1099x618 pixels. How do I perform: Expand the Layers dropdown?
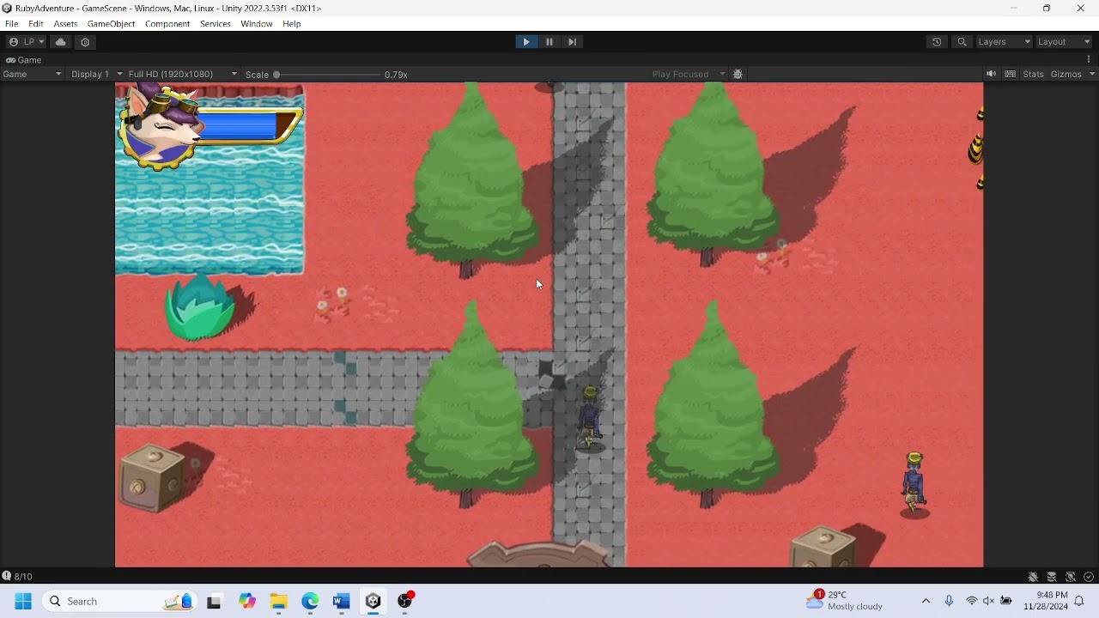coord(1004,42)
